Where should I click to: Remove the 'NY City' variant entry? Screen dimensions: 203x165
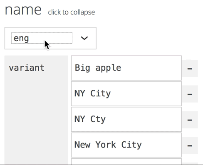pyautogui.click(x=190, y=94)
